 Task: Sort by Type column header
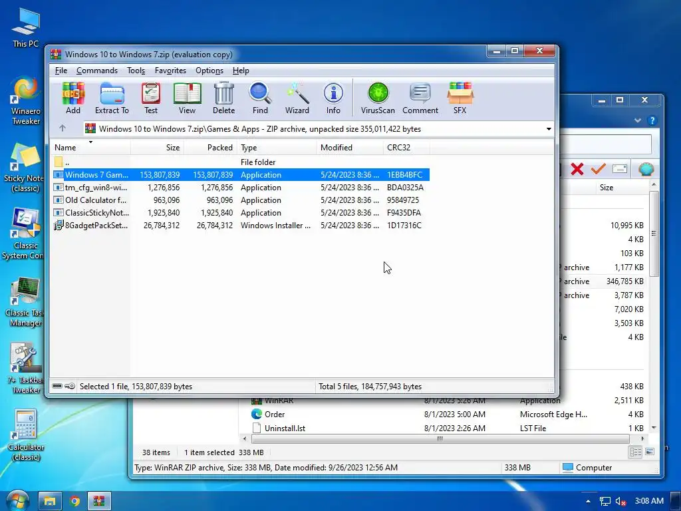click(277, 147)
